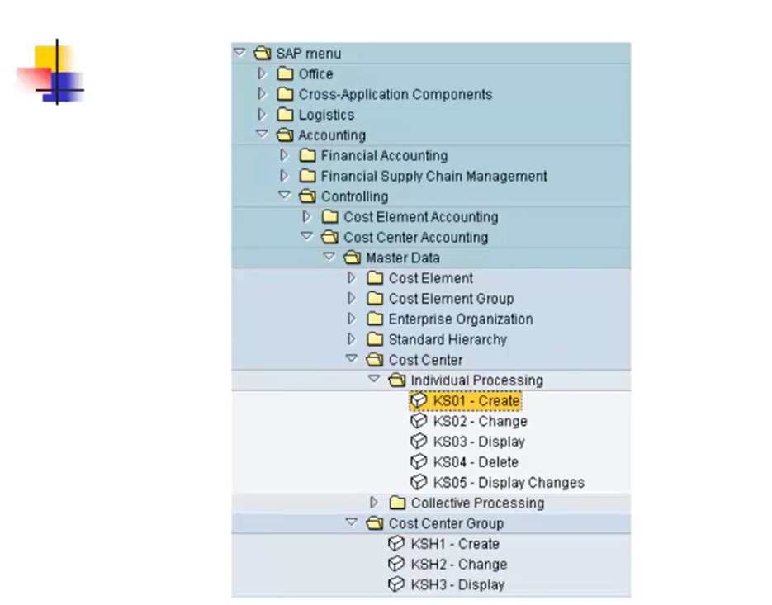Select the 'Cost Element Accounting' label
Image resolution: width=772 pixels, height=605 pixels.
coord(421,216)
